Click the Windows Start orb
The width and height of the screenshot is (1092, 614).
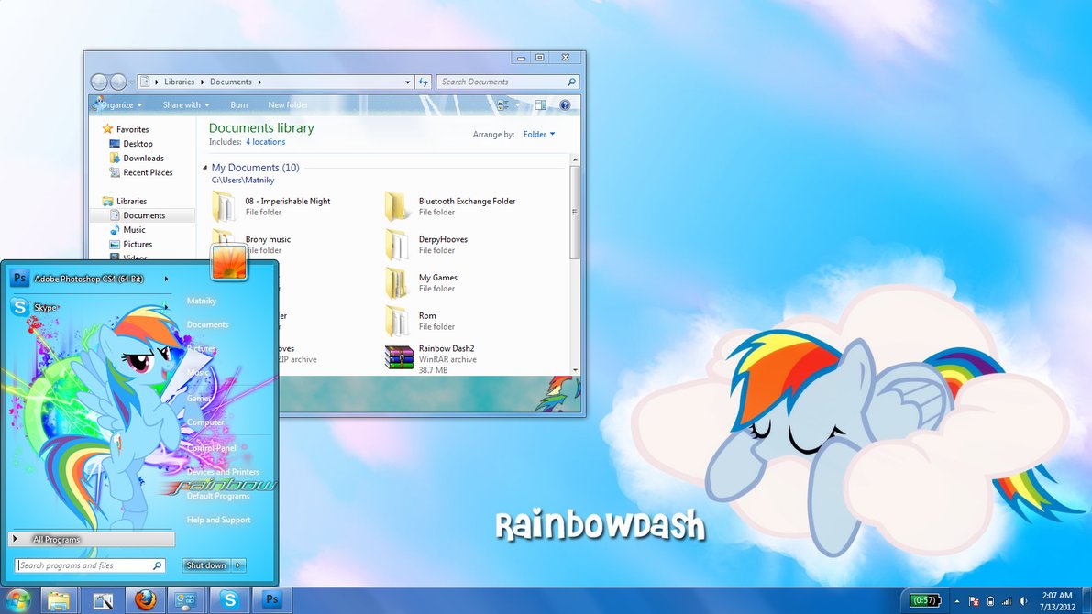[x=17, y=600]
